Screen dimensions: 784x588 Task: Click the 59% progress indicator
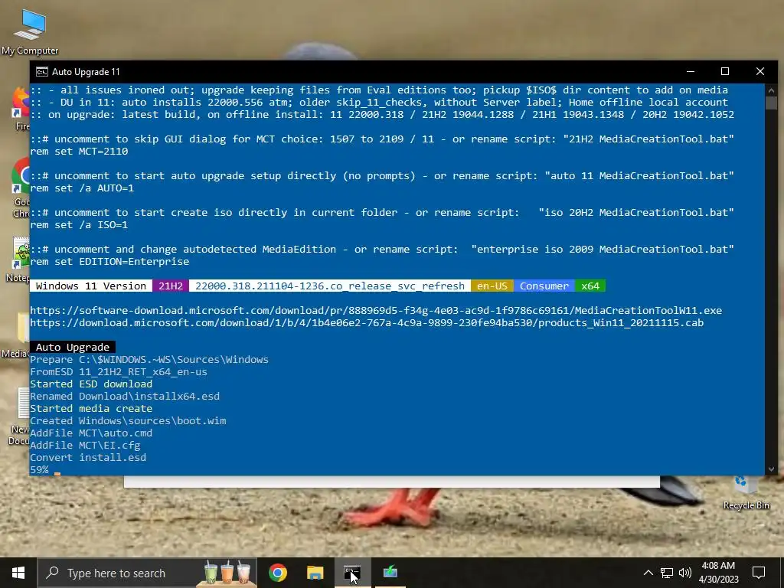39,470
